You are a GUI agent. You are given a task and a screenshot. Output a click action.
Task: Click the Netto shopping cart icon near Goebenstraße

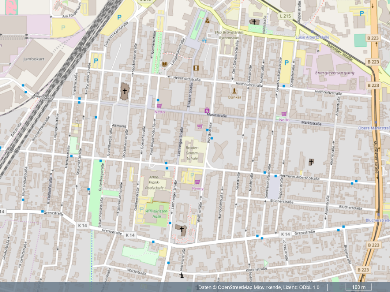[159, 106]
